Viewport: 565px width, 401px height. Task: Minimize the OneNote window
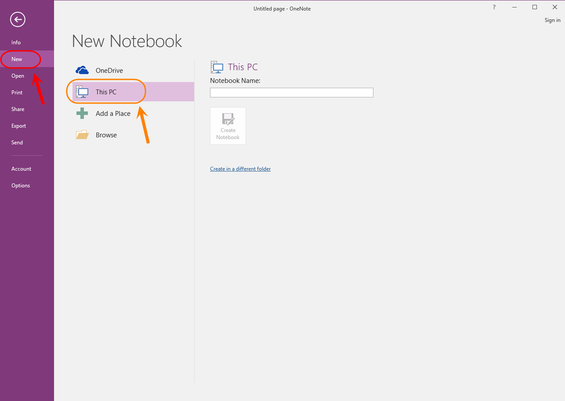[x=514, y=7]
